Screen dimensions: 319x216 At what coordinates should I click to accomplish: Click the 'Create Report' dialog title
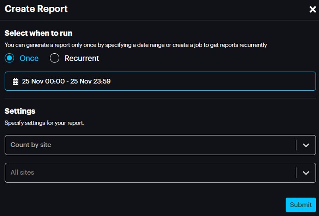point(36,9)
